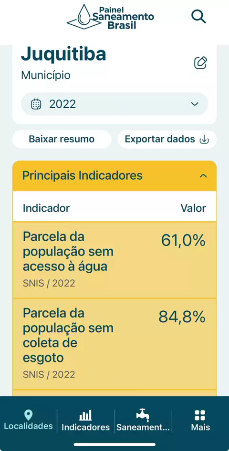Tap the Indicadores bar chart icon
Viewport: 229px width, 451px height.
tap(85, 415)
